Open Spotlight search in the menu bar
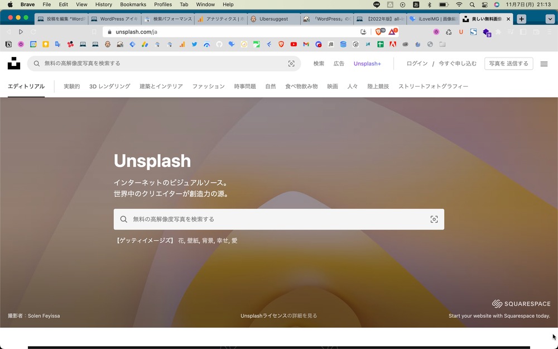This screenshot has width=558, height=349. point(472,4)
